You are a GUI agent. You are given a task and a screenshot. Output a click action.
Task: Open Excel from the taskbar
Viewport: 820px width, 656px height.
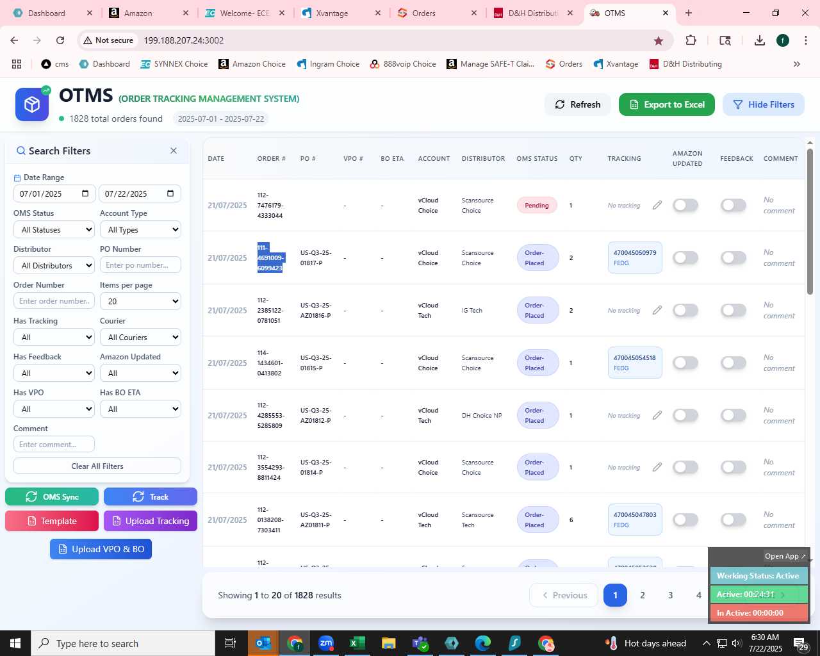(x=357, y=643)
